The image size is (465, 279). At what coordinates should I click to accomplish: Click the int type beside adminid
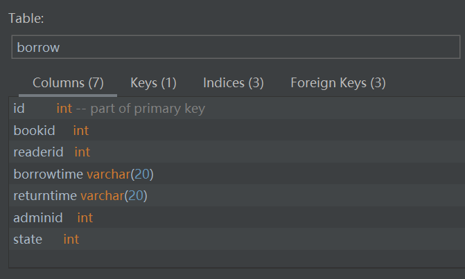tap(85, 218)
